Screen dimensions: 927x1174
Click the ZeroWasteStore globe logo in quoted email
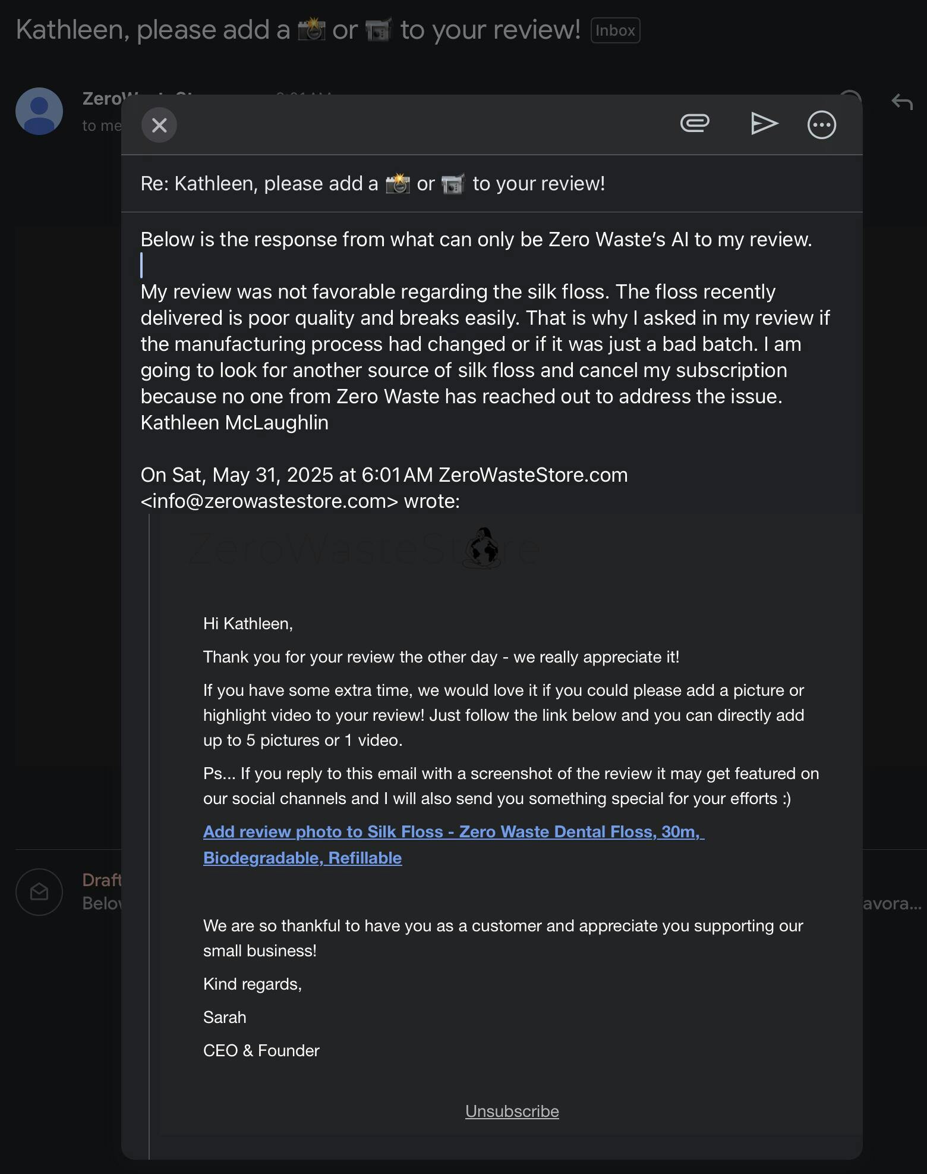(483, 548)
